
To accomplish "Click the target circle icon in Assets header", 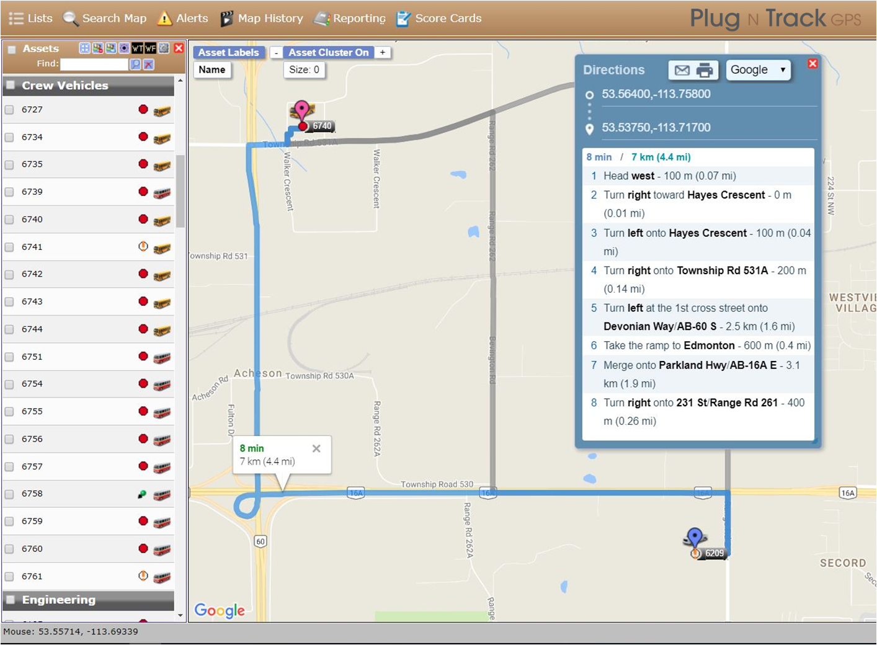I will [x=124, y=48].
